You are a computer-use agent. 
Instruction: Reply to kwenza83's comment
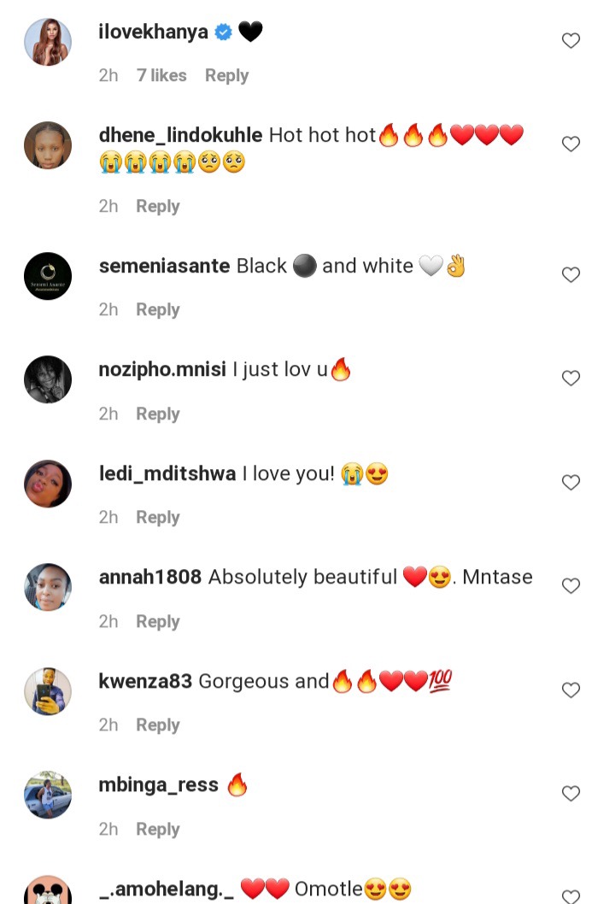[158, 725]
